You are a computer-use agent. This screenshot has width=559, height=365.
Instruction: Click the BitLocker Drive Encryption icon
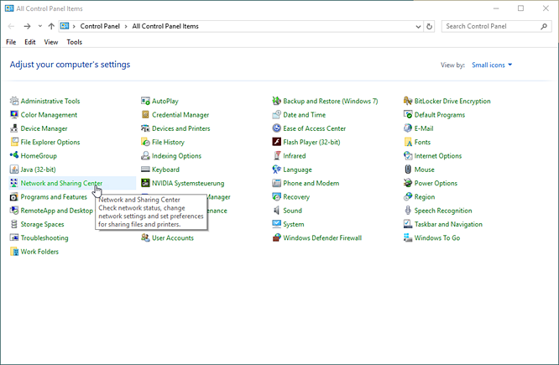407,101
